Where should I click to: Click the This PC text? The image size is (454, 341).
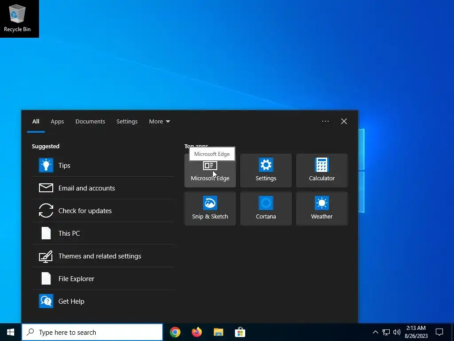tap(69, 234)
